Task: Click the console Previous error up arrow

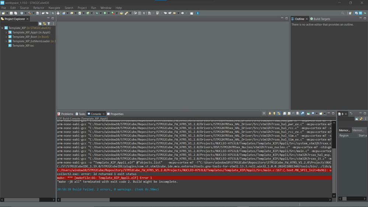Action: 274,113
